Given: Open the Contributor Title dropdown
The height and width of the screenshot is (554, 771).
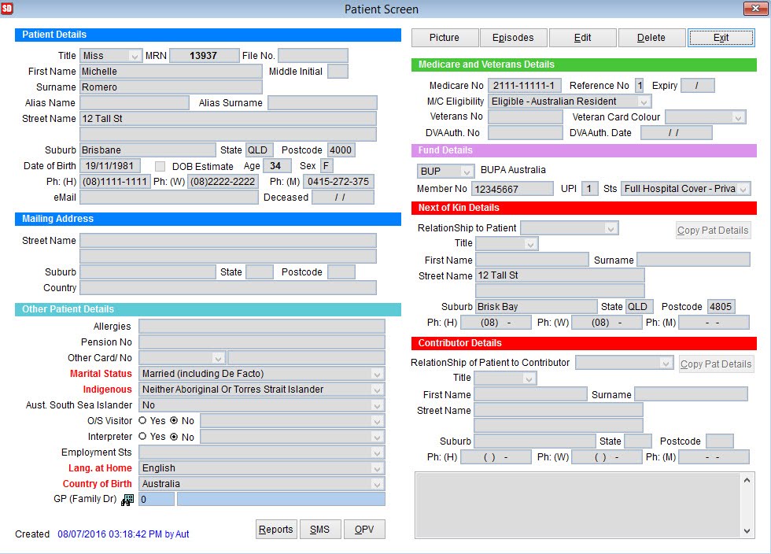Looking at the screenshot, I should pyautogui.click(x=529, y=379).
